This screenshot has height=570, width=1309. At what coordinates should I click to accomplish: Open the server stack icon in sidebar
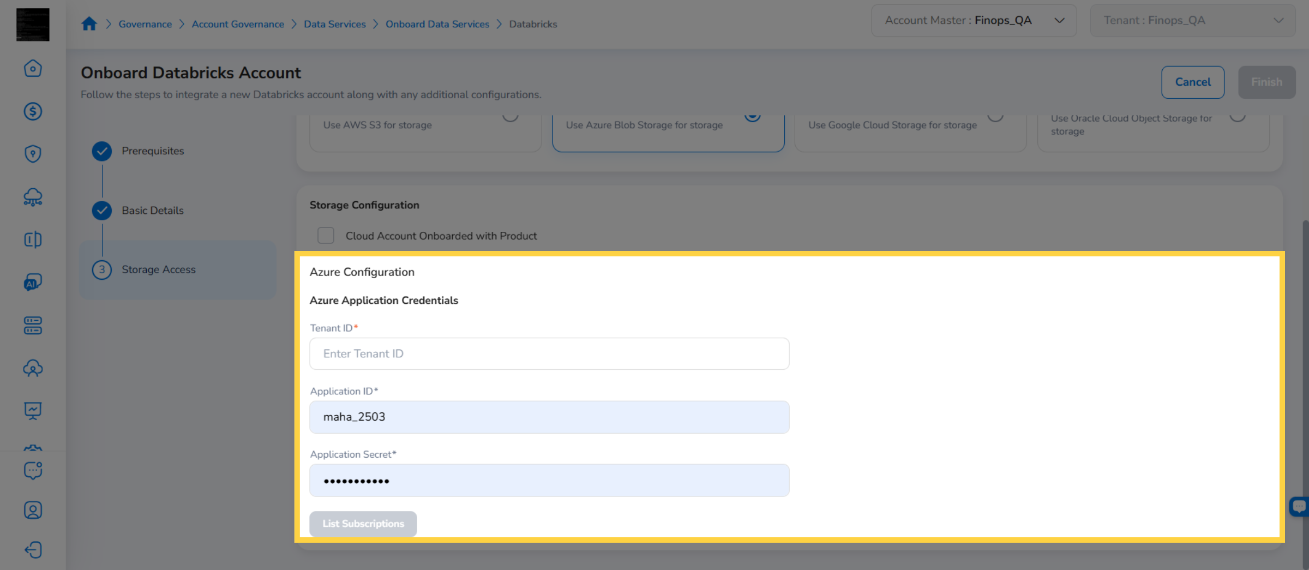coord(33,326)
